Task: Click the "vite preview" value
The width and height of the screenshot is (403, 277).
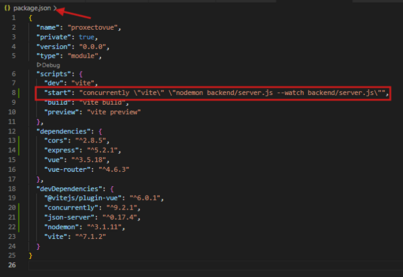Action: [x=114, y=112]
